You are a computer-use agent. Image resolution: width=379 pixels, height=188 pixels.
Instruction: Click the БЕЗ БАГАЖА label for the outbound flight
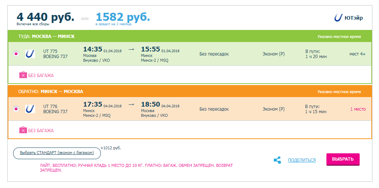pos(41,76)
